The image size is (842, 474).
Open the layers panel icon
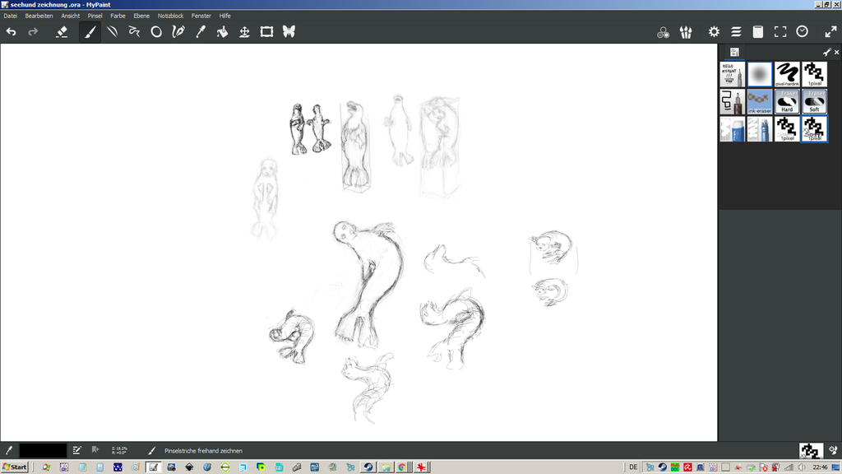[736, 32]
